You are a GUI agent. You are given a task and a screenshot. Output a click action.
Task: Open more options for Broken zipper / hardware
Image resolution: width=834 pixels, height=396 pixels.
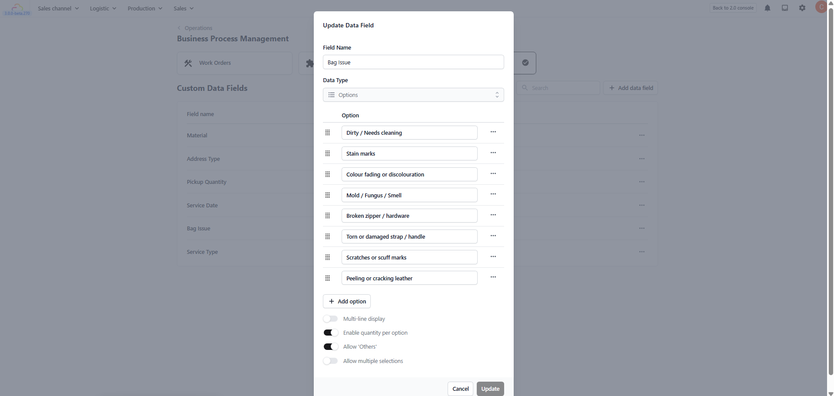(x=493, y=215)
